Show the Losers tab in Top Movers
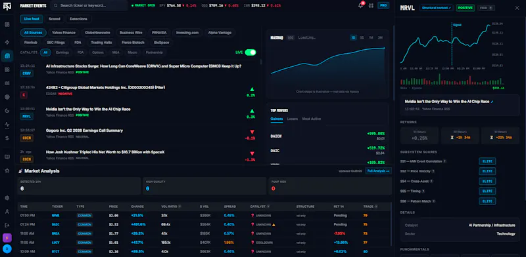 click(x=293, y=119)
